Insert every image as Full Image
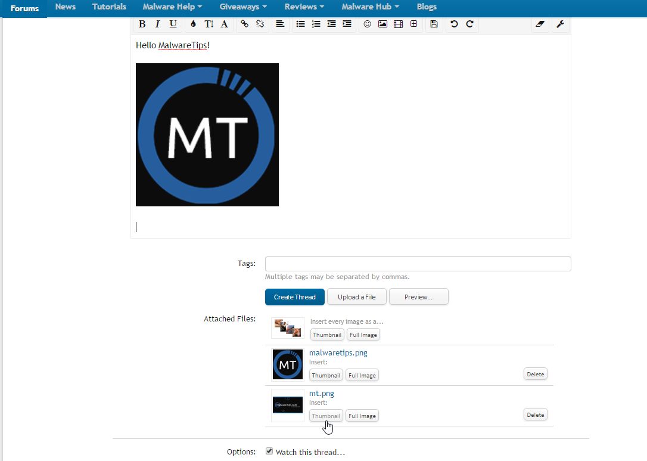This screenshot has height=461, width=647. (x=363, y=335)
